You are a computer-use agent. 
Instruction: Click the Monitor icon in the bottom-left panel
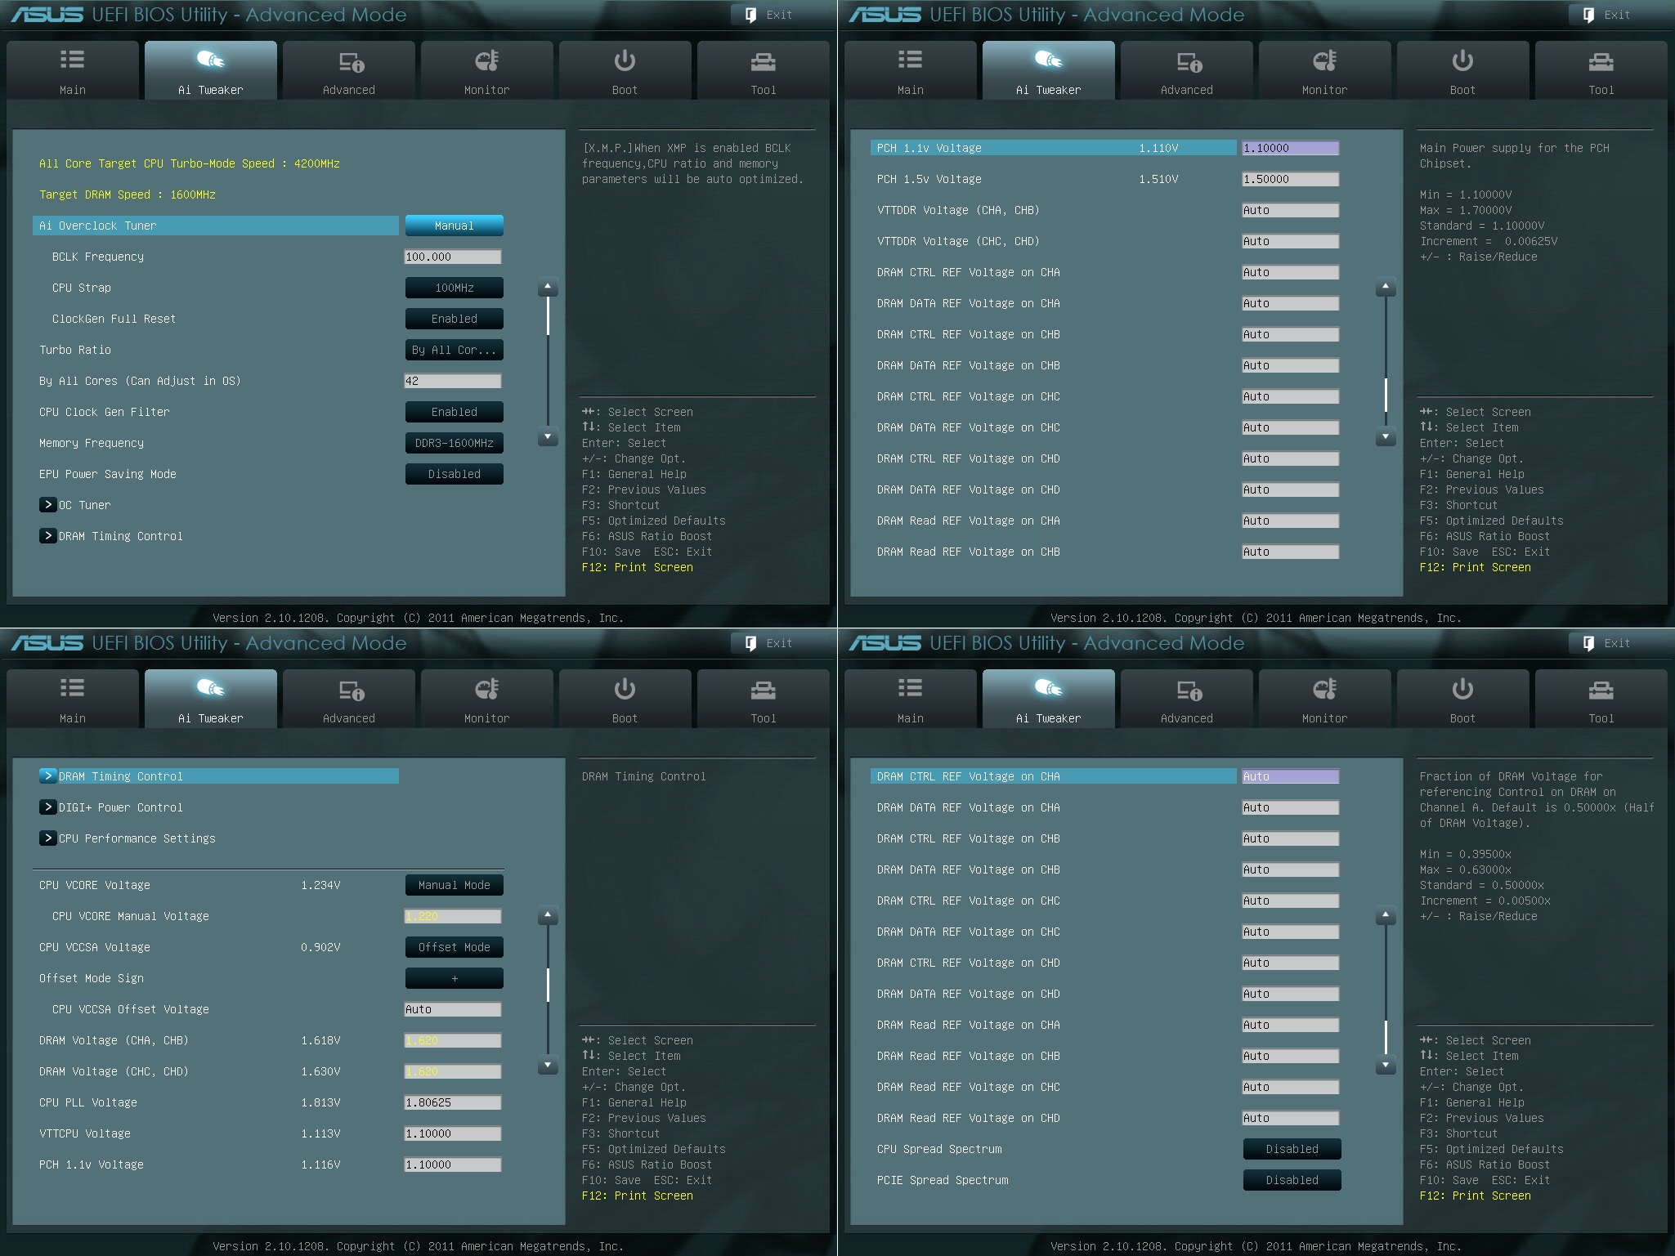click(x=486, y=689)
